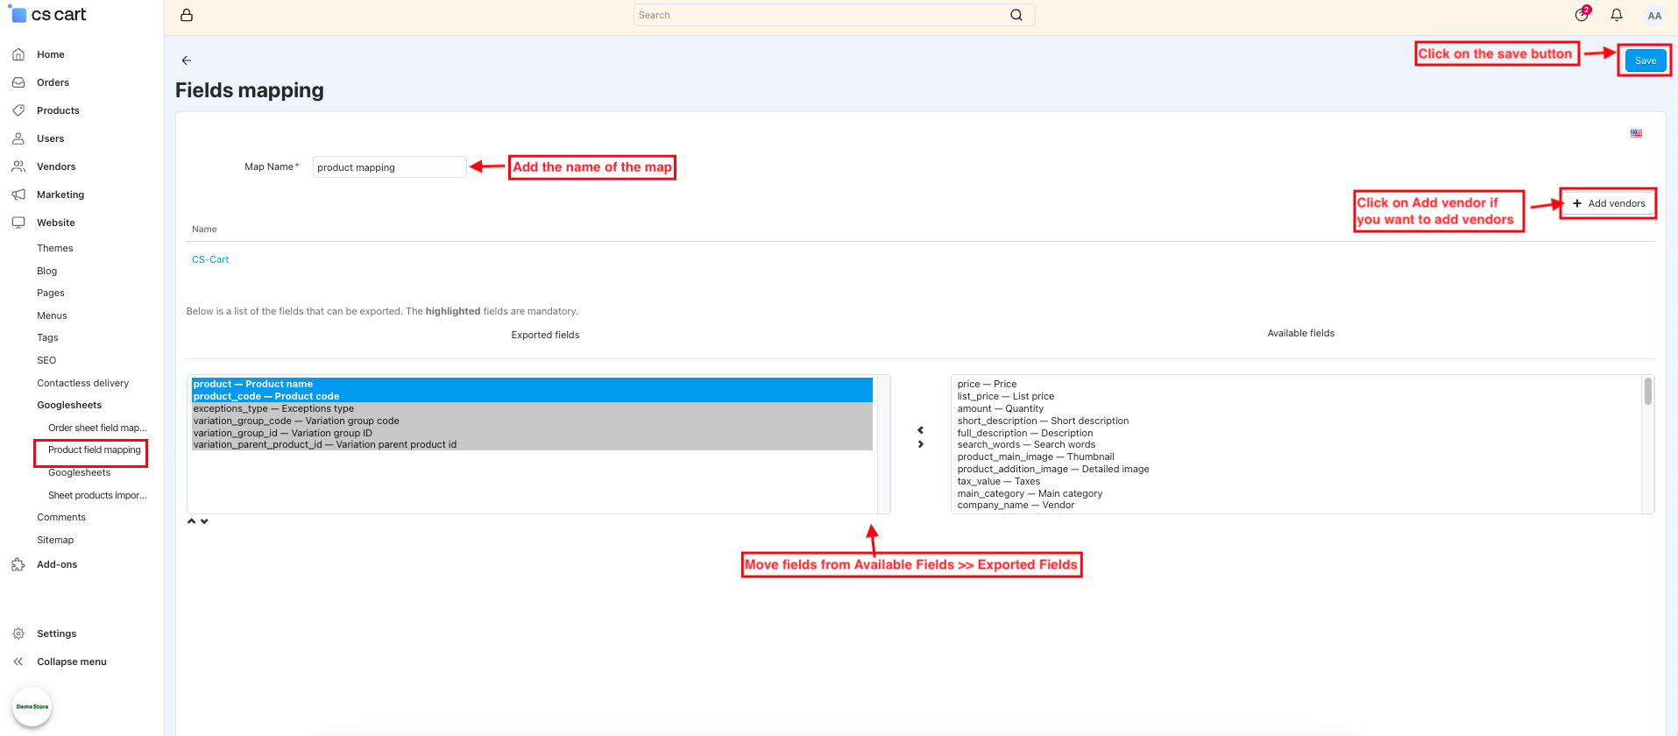
Task: Expand the Googlesheets group heading
Action: (x=69, y=405)
